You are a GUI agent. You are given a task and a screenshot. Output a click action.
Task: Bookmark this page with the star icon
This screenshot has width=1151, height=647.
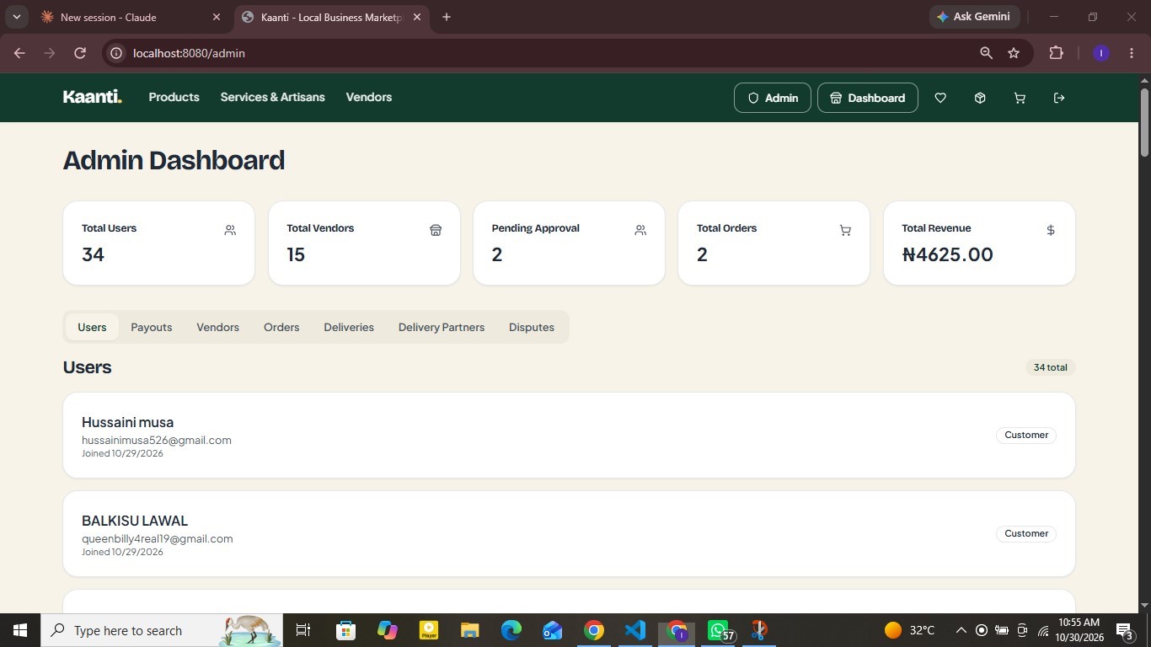coord(1014,53)
